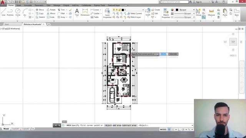Click the Linear dimension tool
The width and height of the screenshot is (246, 138).
[x=95, y=10]
